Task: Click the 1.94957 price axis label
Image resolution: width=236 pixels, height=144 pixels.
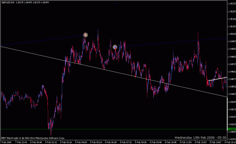Action: [232, 41]
